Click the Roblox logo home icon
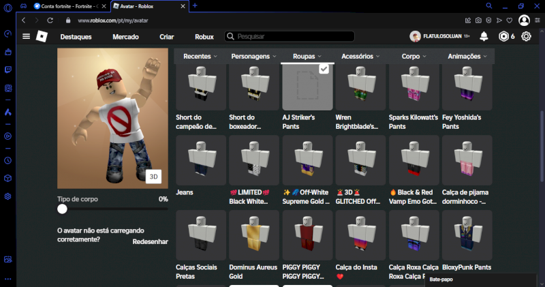The image size is (545, 287). (42, 36)
